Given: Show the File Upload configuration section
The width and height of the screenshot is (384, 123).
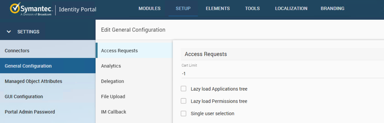Looking at the screenshot, I should [113, 96].
